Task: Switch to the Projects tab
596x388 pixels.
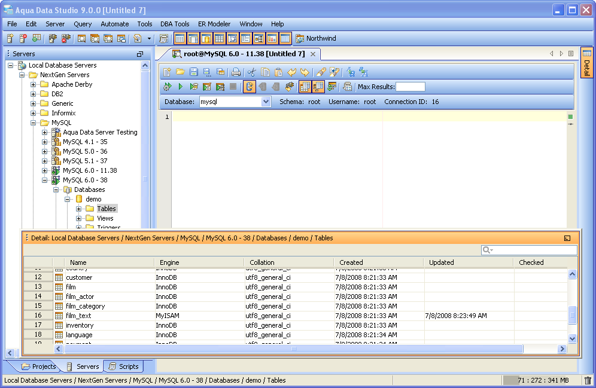Action: 38,366
